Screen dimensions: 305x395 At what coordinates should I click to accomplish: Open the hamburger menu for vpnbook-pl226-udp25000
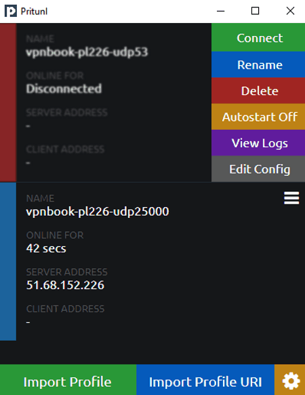[x=291, y=198]
